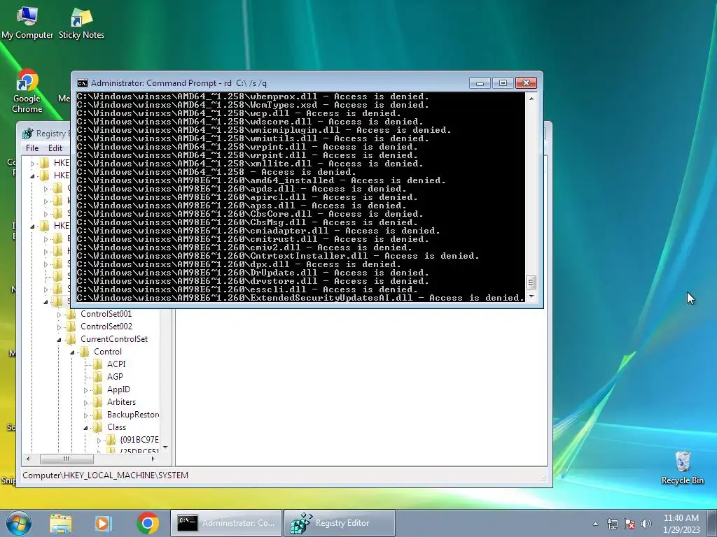The image size is (717, 537).
Task: Select the AppID key
Action: tap(118, 389)
